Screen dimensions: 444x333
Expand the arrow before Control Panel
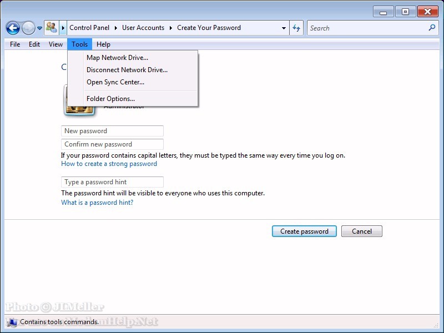click(63, 28)
